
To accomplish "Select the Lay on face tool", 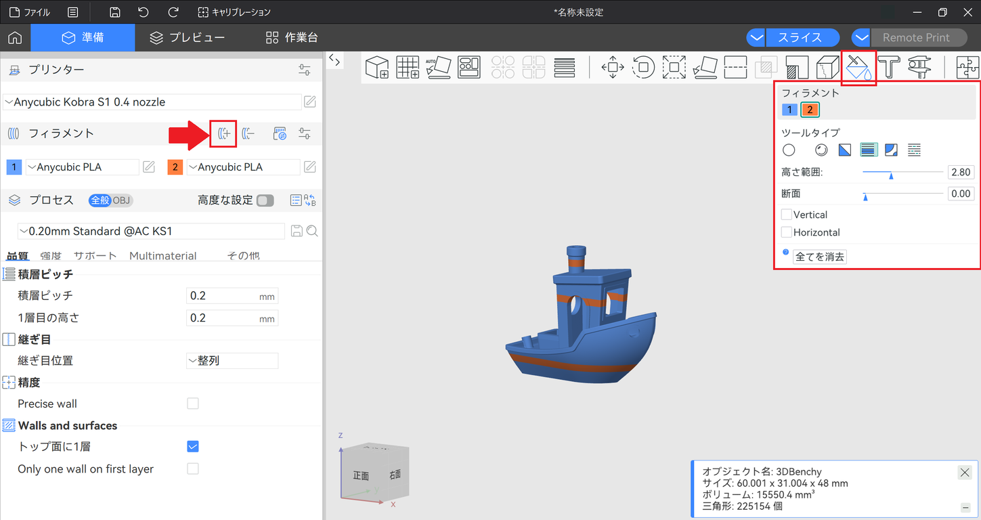I will [x=705, y=67].
